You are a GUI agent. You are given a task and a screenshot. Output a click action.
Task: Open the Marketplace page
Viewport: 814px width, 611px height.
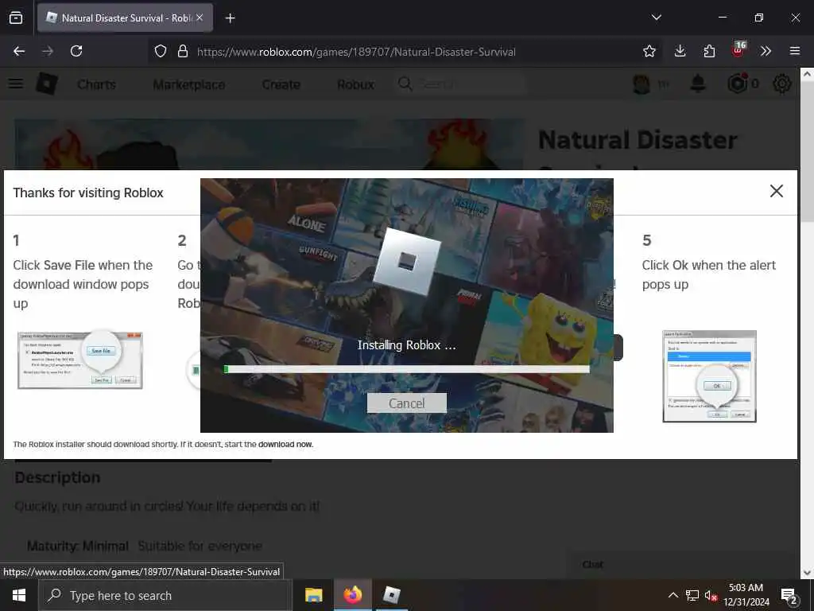click(x=189, y=84)
